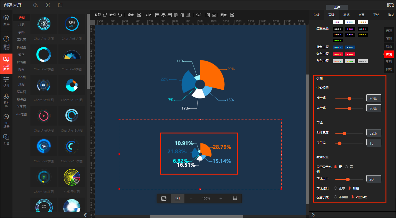Toggle the grid icon below canvas
The image size is (396, 218).
coord(235,198)
